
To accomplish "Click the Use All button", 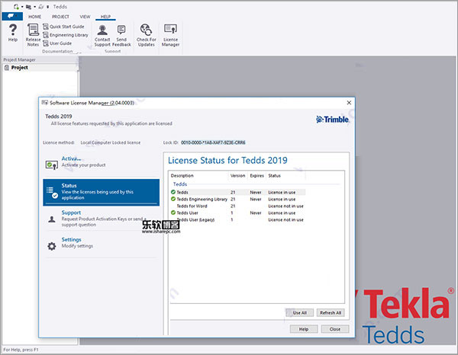I will pyautogui.click(x=300, y=313).
